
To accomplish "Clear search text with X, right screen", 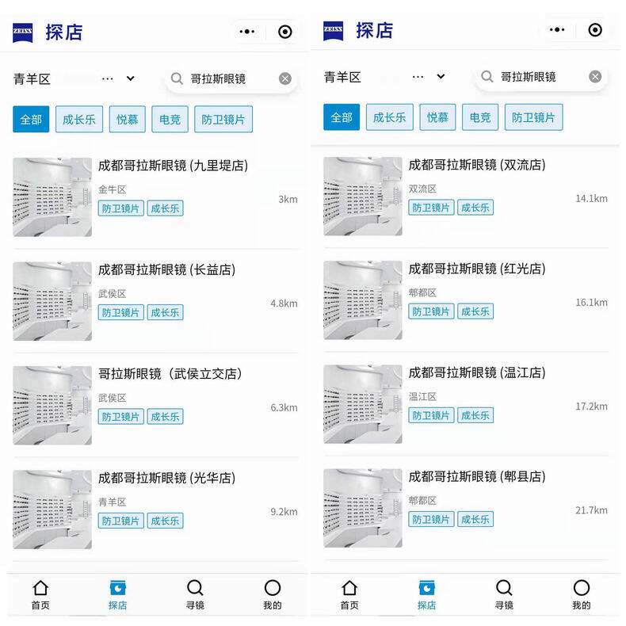I will point(595,77).
